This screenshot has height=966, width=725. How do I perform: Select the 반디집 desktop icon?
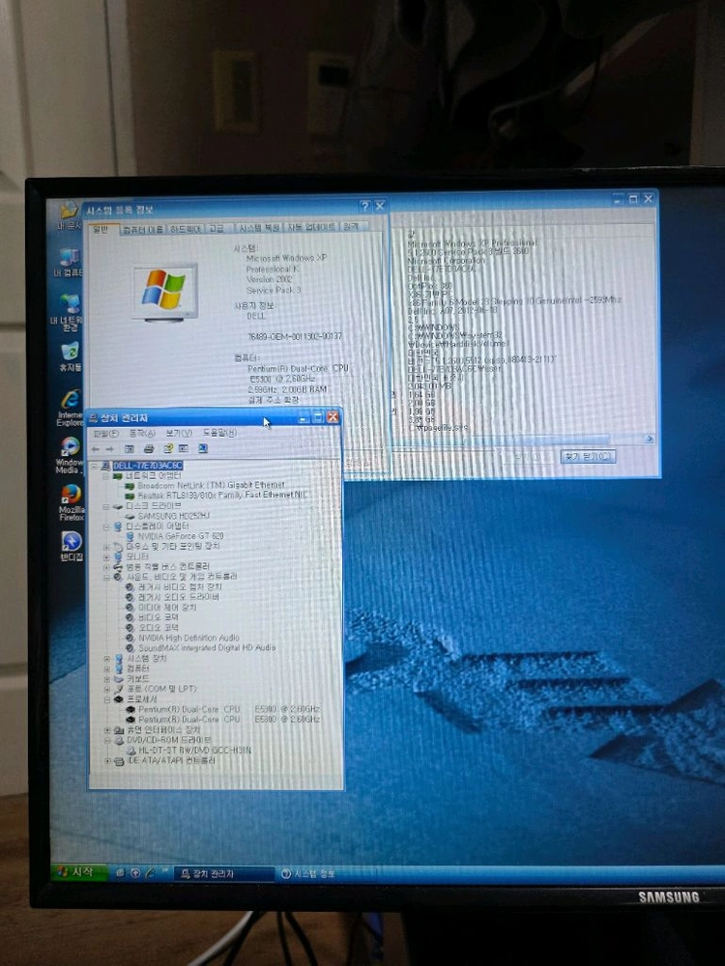tap(72, 546)
